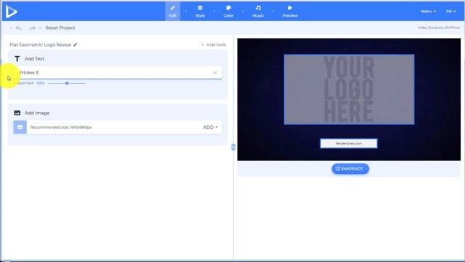Open the Music step
The height and width of the screenshot is (262, 465).
258,12
